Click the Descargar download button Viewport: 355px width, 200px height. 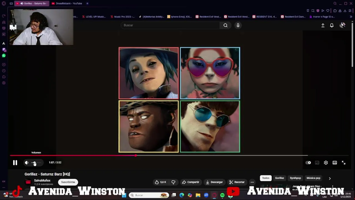click(214, 182)
